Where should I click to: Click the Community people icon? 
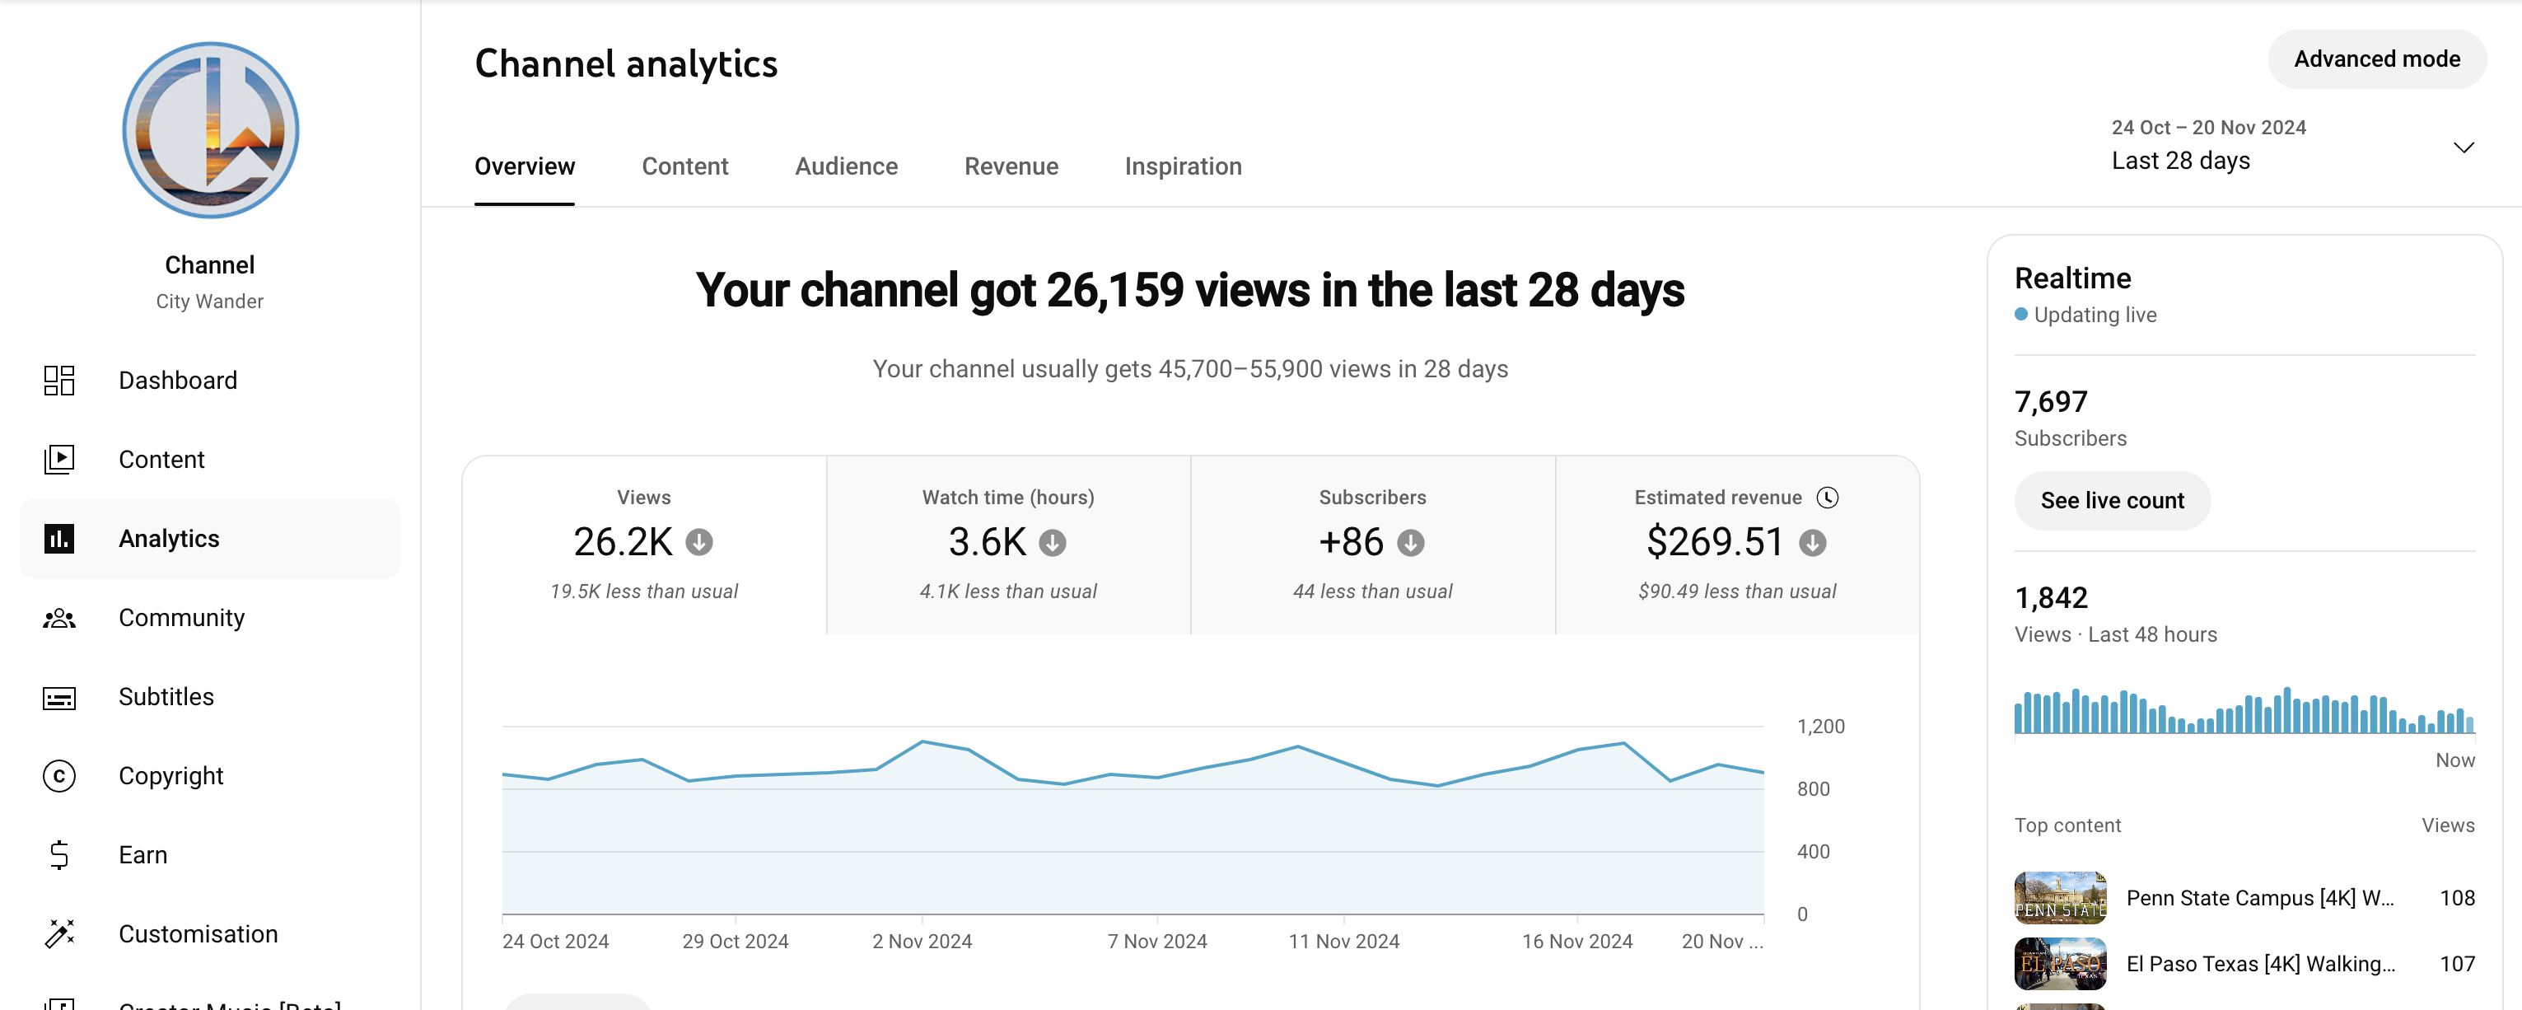pyautogui.click(x=58, y=618)
